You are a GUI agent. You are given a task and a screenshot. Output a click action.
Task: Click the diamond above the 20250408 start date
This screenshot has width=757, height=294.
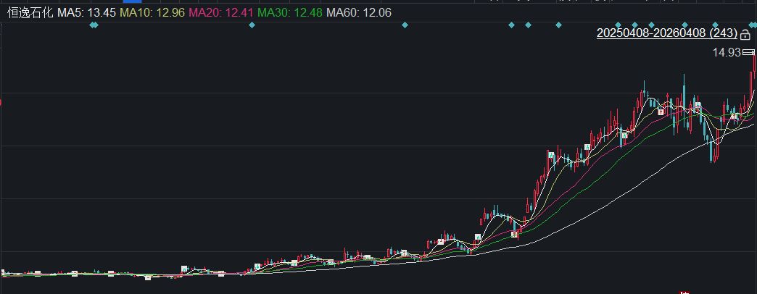coord(617,25)
